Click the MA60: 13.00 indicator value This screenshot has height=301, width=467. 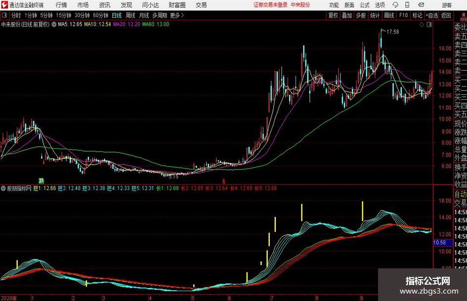[x=156, y=24]
